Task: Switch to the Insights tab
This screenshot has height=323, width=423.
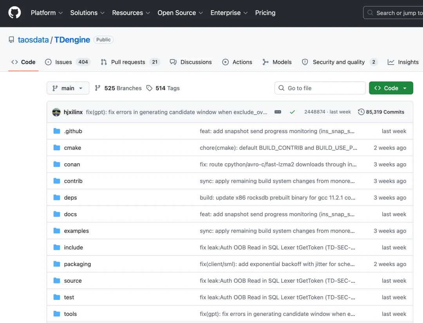Action: pos(403,62)
